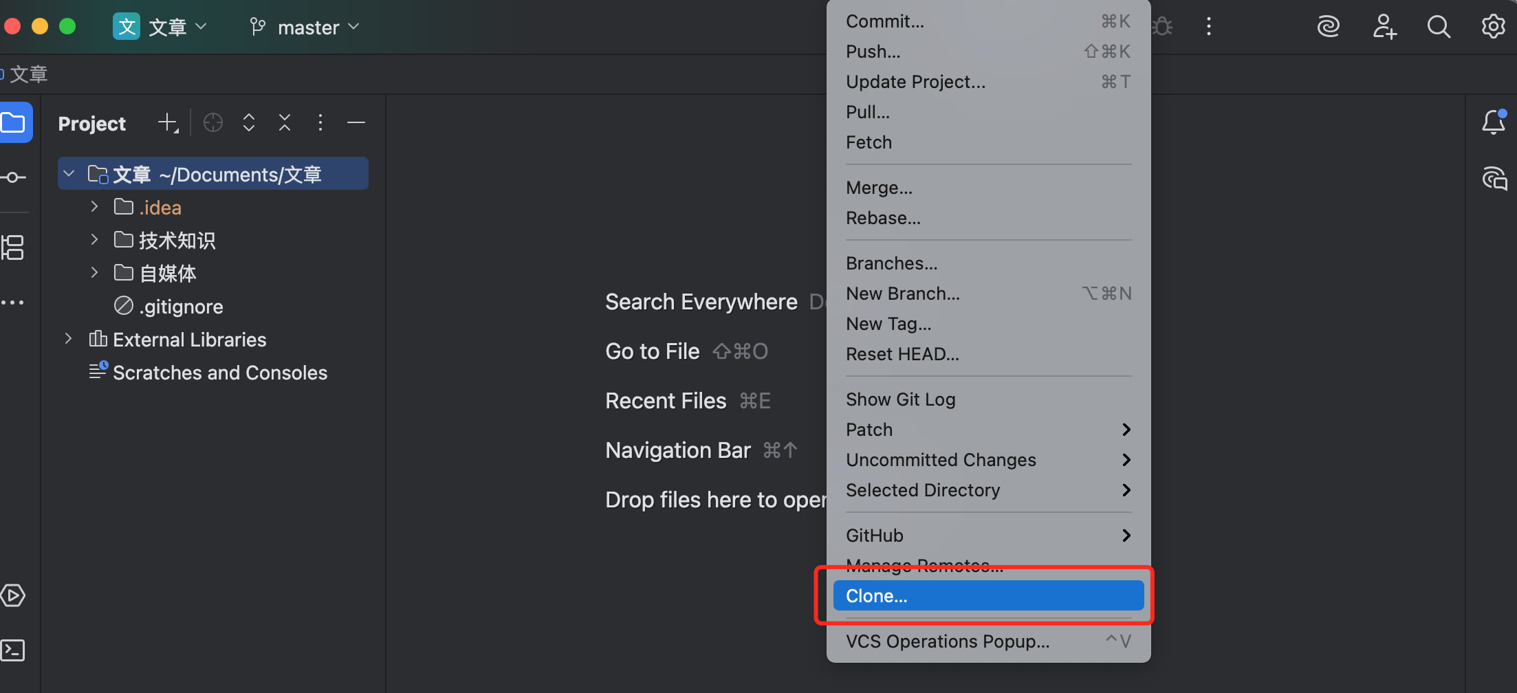
Task: Select the .gitignore file
Action: 181,307
